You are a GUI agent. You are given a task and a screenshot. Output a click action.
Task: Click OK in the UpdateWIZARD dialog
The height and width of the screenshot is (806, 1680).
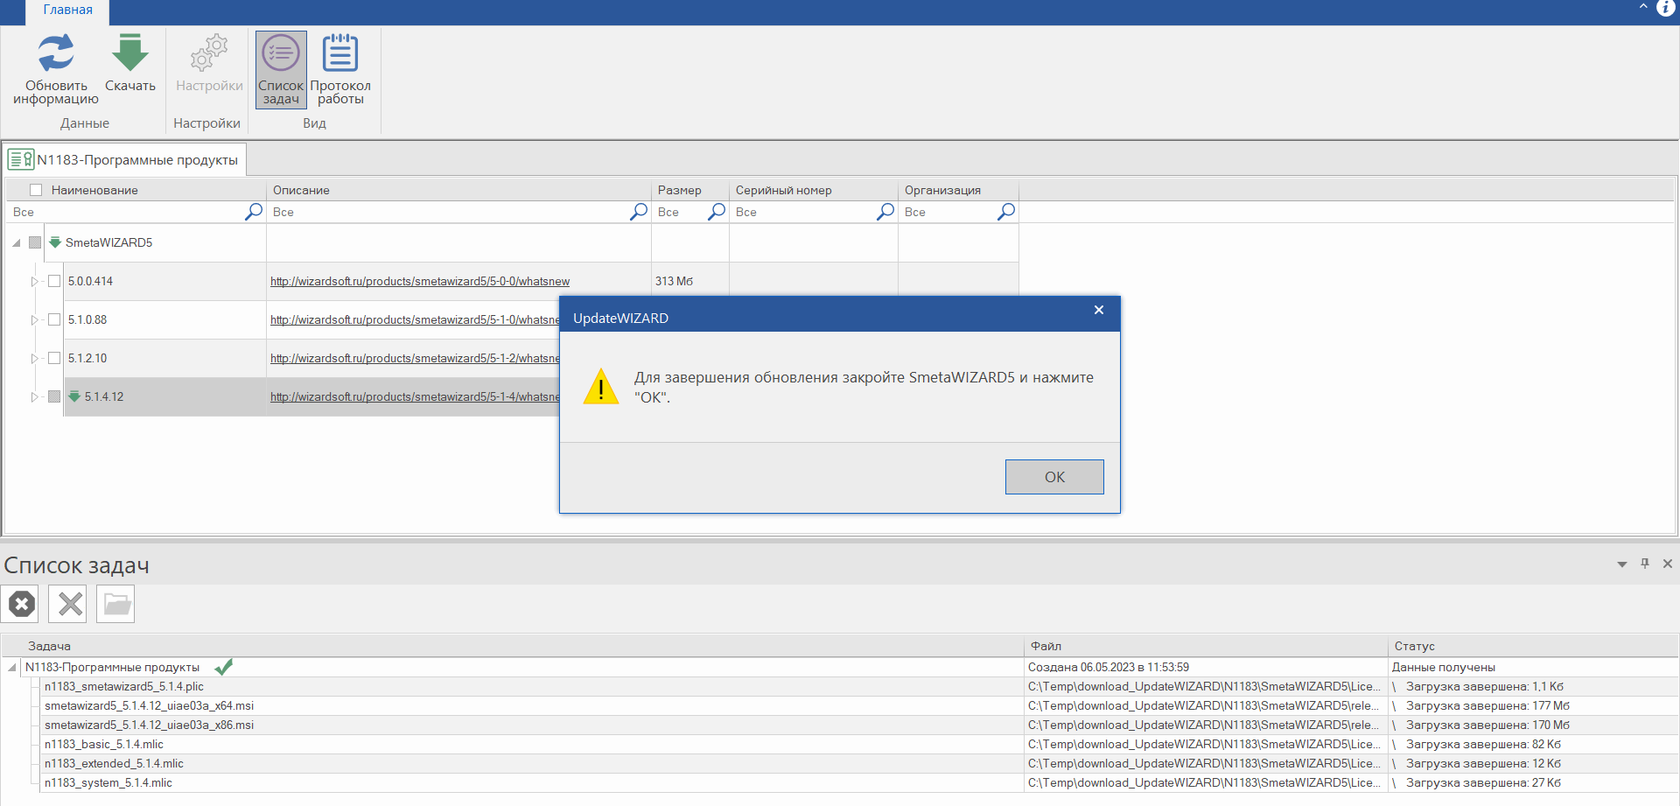(1054, 477)
